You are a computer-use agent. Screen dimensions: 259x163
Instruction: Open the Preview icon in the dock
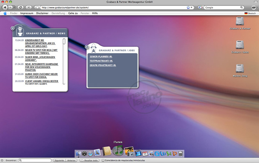click(x=151, y=153)
